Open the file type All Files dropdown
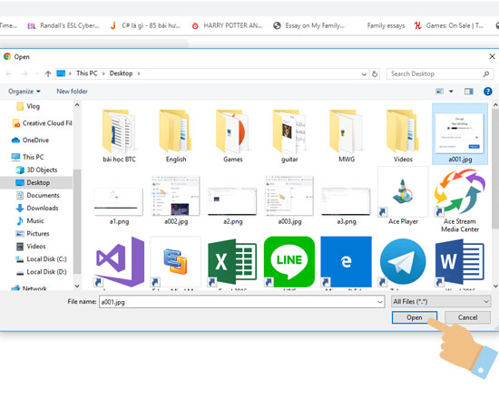Viewport: 499px width, 408px height. click(x=441, y=302)
